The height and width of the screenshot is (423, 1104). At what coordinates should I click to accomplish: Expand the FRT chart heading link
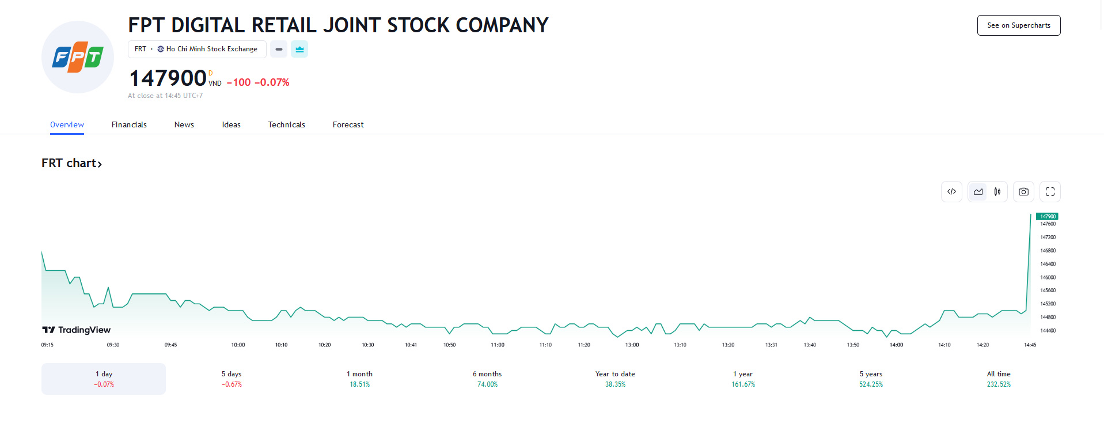[71, 164]
